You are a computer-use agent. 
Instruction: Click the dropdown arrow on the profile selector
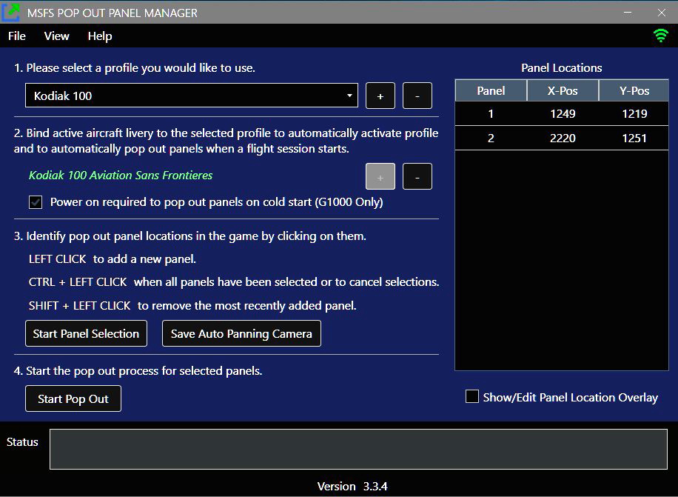[348, 95]
